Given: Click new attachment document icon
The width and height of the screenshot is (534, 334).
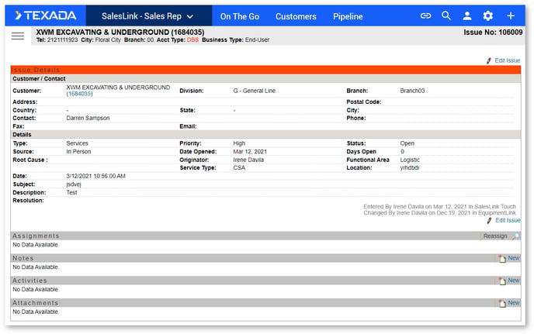Looking at the screenshot, I should coord(502,303).
